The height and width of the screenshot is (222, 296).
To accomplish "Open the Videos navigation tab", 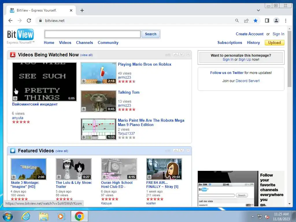I will (x=65, y=43).
